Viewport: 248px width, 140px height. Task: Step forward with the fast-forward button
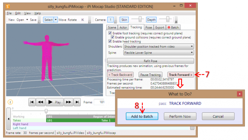[x=69, y=102]
